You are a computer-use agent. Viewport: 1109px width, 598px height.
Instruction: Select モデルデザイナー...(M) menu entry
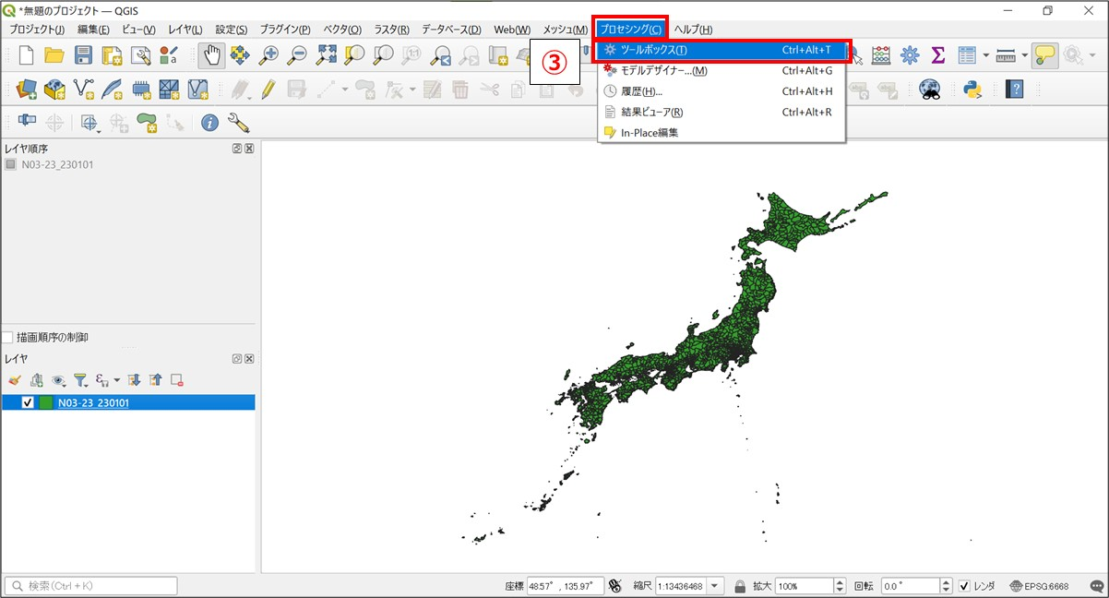click(x=721, y=70)
